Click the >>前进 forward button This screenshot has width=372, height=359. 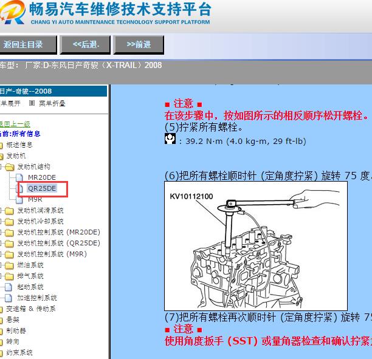[139, 44]
